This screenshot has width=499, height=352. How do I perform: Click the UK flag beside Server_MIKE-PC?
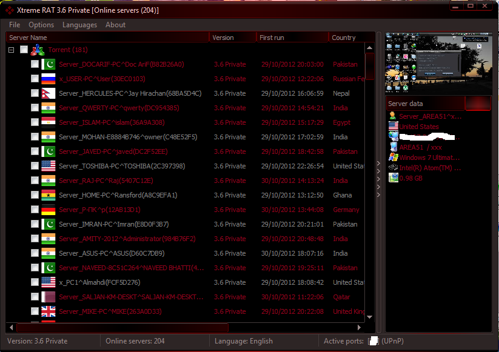tap(49, 311)
